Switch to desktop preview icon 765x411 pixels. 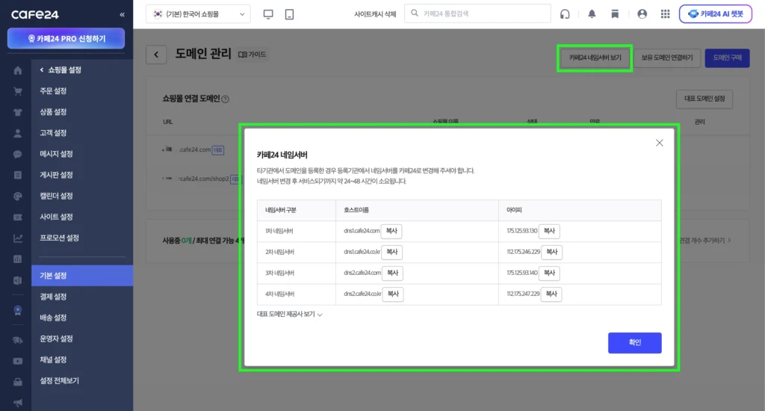tap(268, 14)
